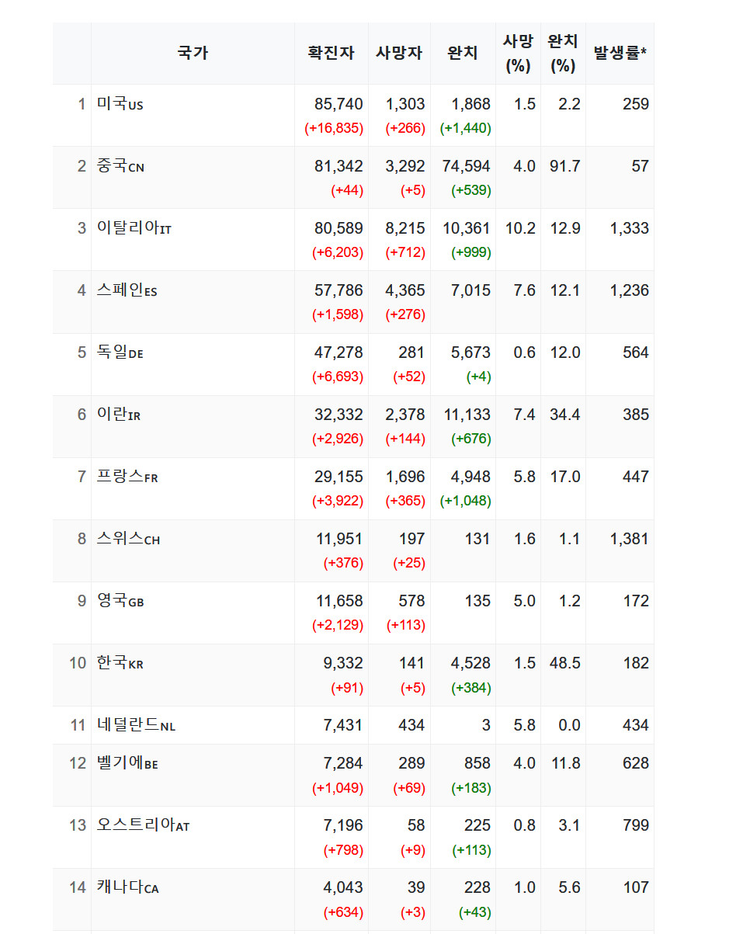Viewport: 743px width, 934px height.
Task: Click the 완치 (%) column header
Action: pyautogui.click(x=563, y=53)
